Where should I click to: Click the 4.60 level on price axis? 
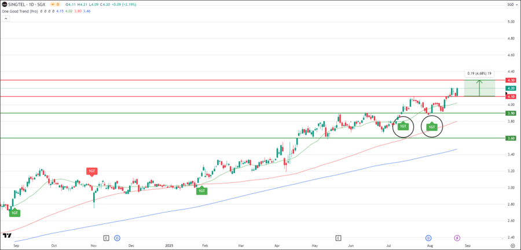click(x=511, y=55)
